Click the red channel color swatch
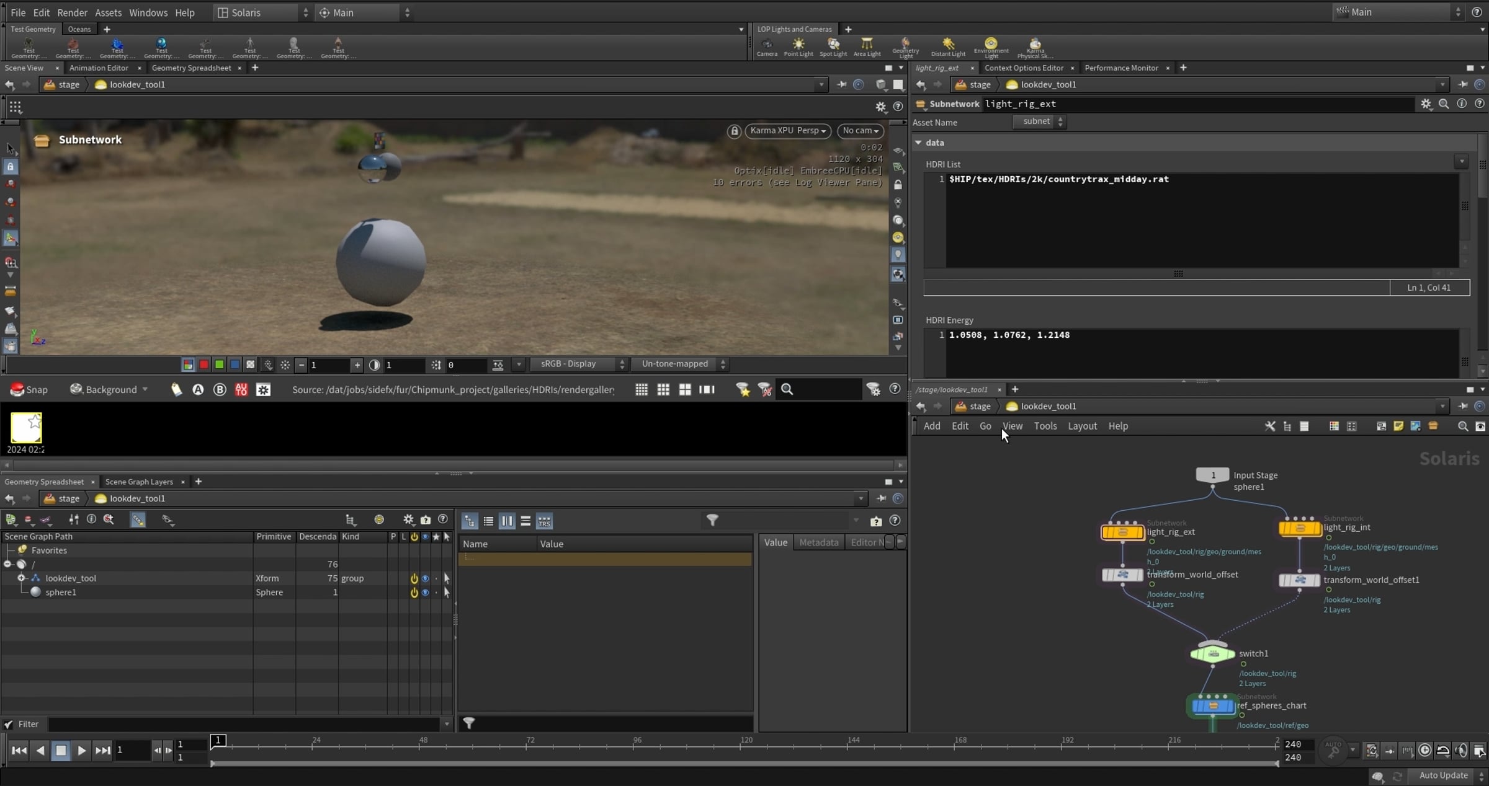The width and height of the screenshot is (1489, 786). [203, 364]
